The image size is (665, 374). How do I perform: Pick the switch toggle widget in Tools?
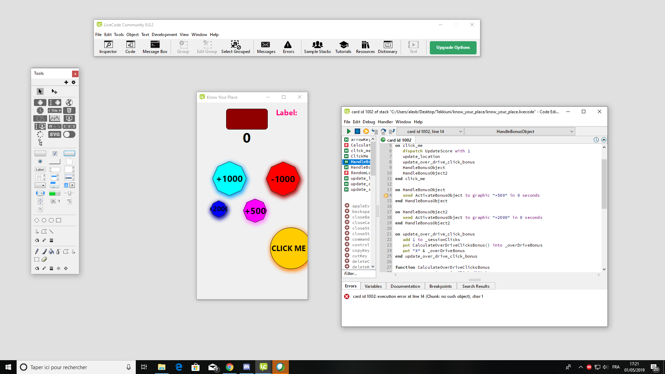pyautogui.click(x=69, y=134)
